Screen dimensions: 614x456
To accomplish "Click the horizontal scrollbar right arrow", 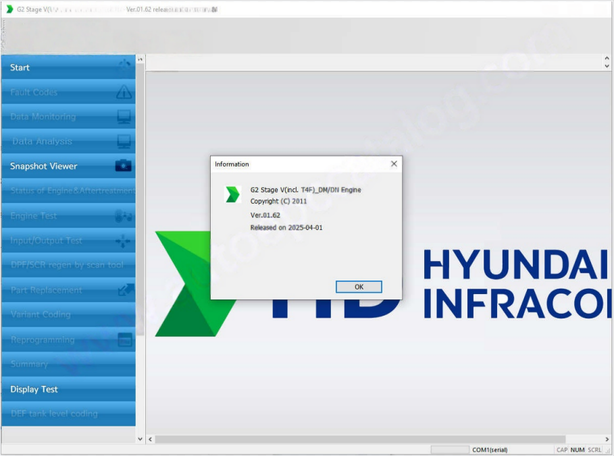I will [x=607, y=439].
